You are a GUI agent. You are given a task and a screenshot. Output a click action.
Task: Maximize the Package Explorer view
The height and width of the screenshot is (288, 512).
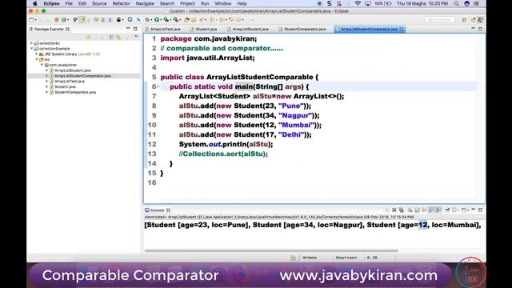(135, 29)
